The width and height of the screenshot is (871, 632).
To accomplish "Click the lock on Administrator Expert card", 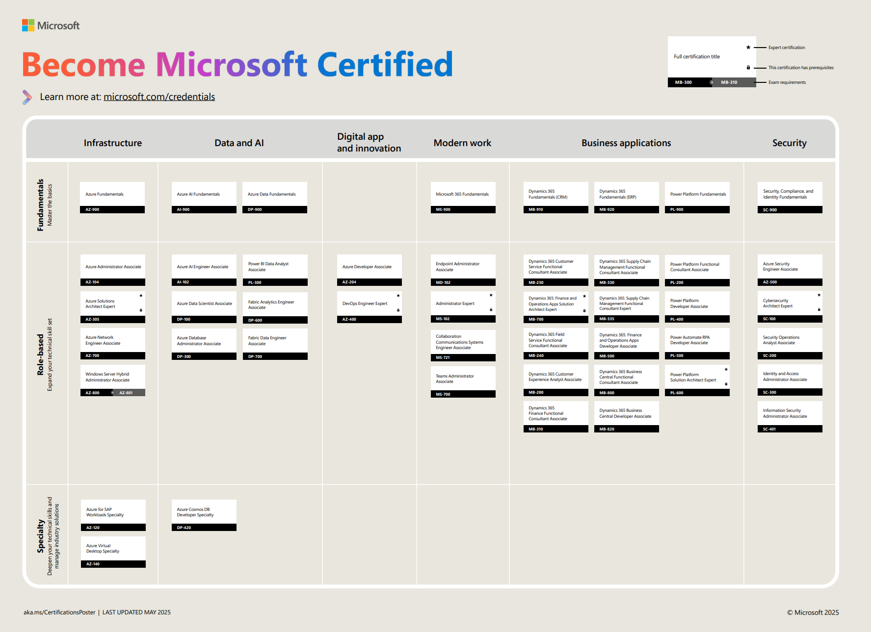I will (491, 309).
